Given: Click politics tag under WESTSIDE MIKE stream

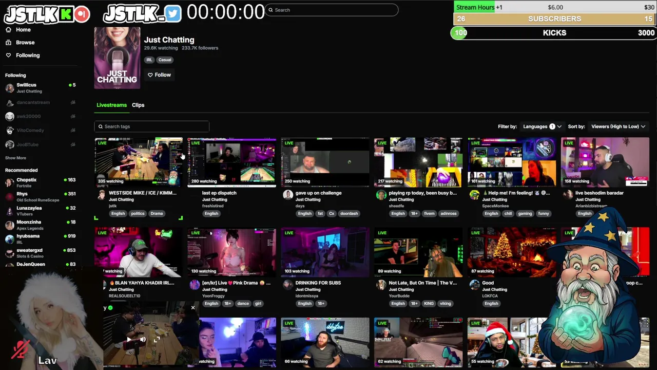Looking at the screenshot, I should 138,213.
